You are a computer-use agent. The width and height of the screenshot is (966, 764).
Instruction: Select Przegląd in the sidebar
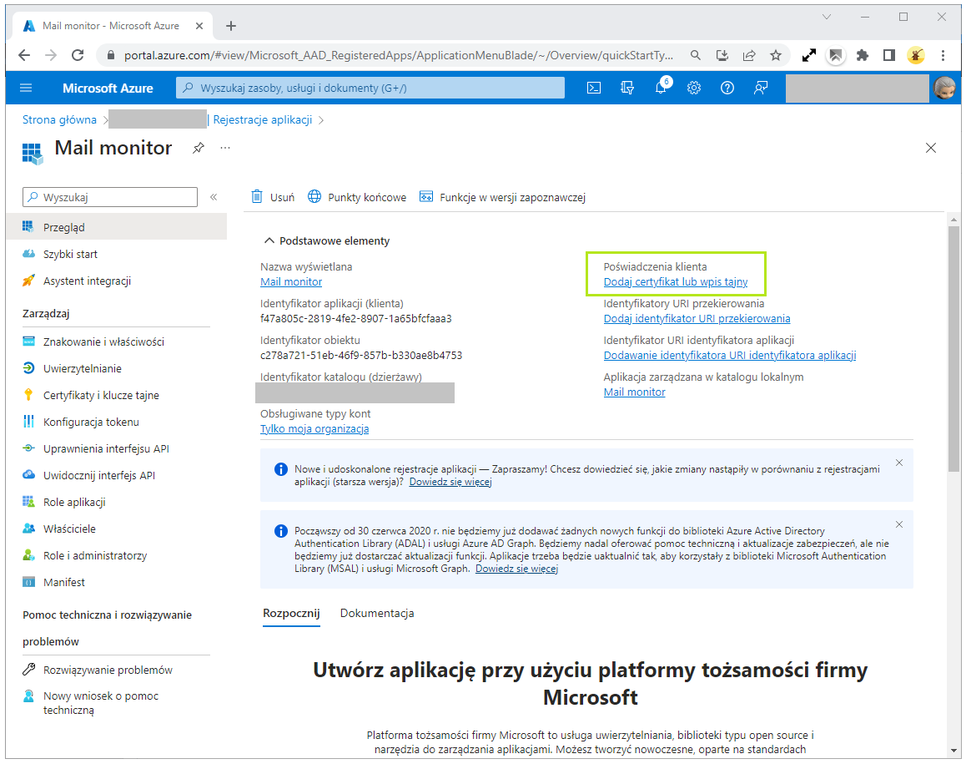[117, 228]
